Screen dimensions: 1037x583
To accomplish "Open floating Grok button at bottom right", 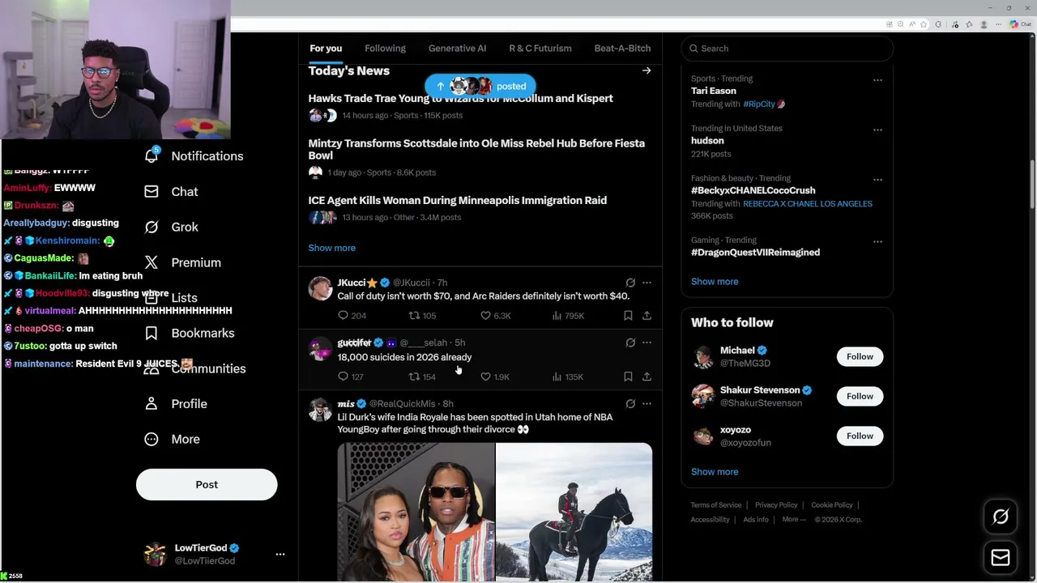I will pyautogui.click(x=1001, y=517).
